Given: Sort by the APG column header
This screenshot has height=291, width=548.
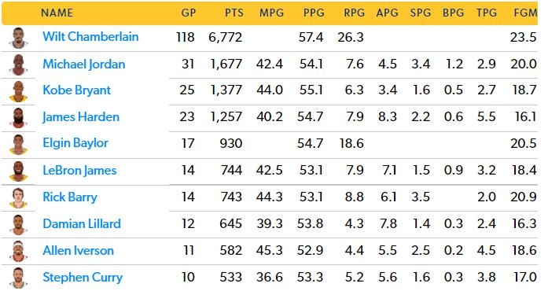Looking at the screenshot, I should [x=388, y=13].
